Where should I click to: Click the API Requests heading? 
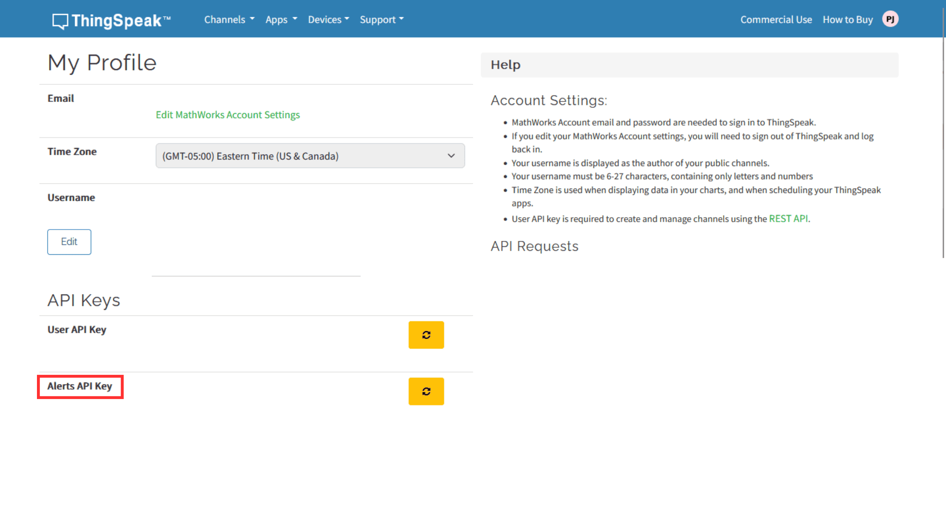click(535, 246)
